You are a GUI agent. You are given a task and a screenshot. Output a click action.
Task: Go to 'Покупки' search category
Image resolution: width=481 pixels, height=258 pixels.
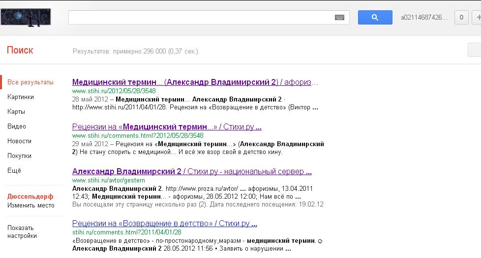[19, 156]
